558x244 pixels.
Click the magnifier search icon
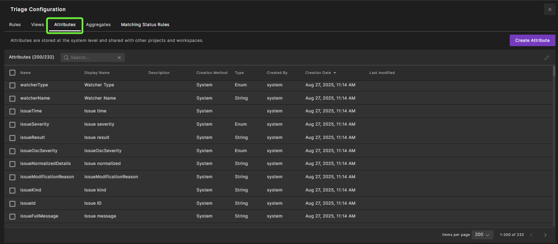pos(66,58)
